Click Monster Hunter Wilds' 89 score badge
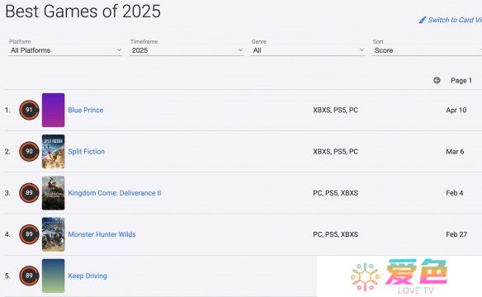Screen dimensions: 482x297 tap(29, 234)
